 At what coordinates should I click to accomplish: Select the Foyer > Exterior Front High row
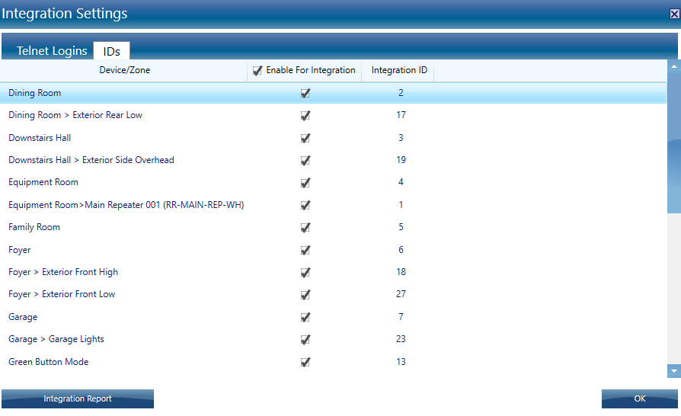[x=63, y=272]
